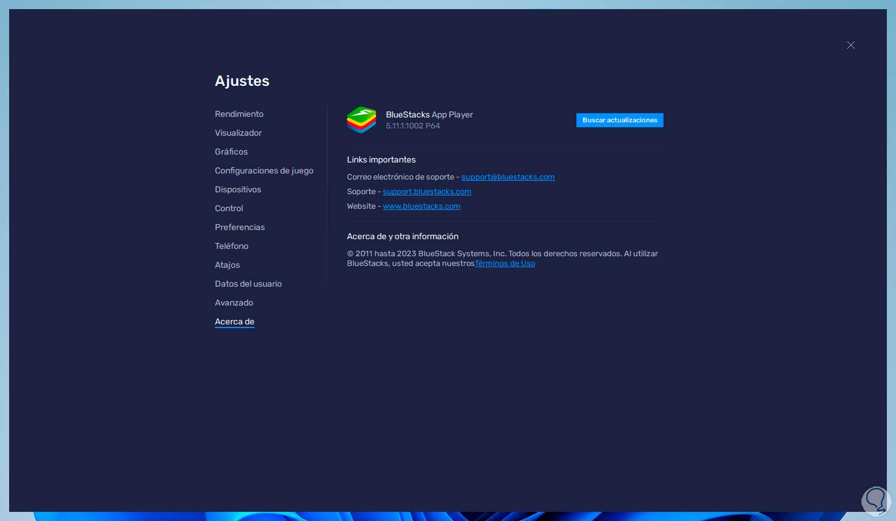Select the Avanzado settings section
This screenshot has height=521, width=896.
point(234,302)
